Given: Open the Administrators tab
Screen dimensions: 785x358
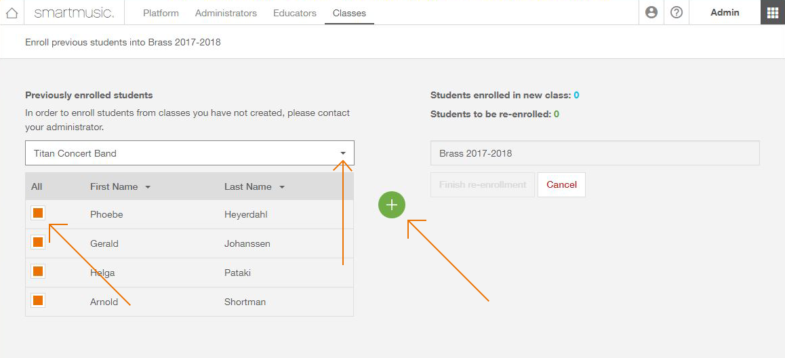Looking at the screenshot, I should click(226, 13).
